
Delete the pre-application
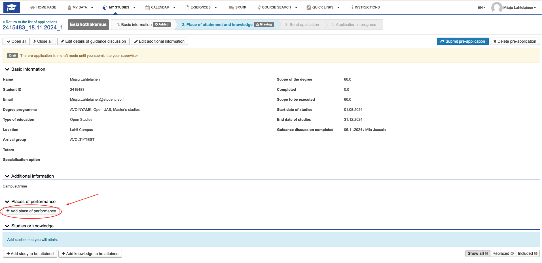(x=515, y=41)
